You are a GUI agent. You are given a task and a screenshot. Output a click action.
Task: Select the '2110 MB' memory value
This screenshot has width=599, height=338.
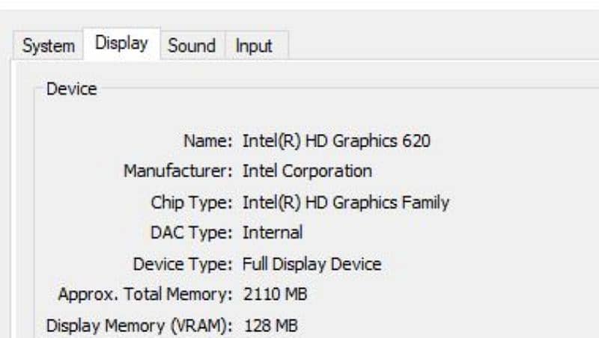(275, 295)
